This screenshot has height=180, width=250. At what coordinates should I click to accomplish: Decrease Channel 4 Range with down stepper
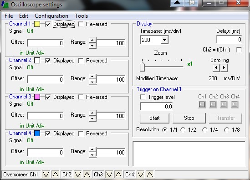92,155
